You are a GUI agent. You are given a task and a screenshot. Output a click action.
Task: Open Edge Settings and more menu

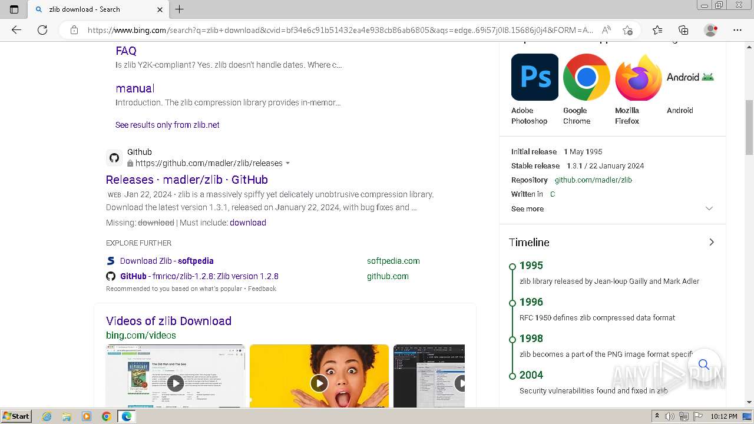[x=738, y=30]
